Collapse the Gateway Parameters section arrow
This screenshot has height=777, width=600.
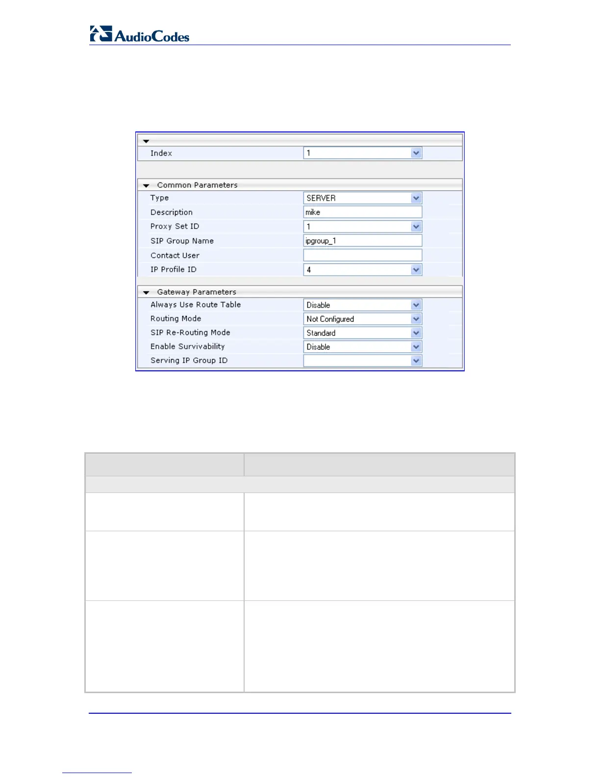click(146, 292)
